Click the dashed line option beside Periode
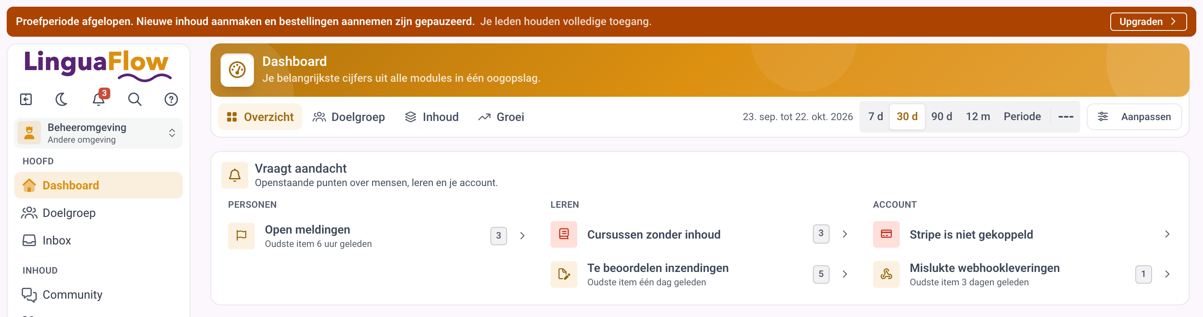 click(1065, 116)
